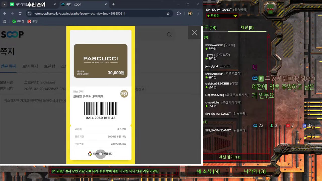Viewport: 322px width, 181px height.
Task: Select the 보관함 tab
Action: [50, 66]
